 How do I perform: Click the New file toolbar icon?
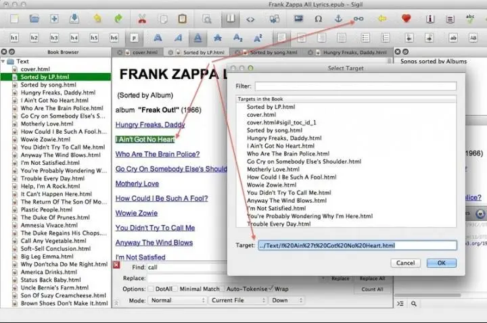(14, 19)
